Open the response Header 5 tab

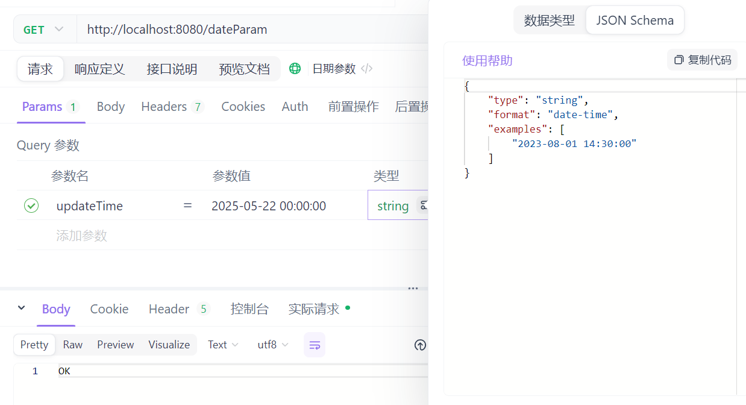click(179, 309)
